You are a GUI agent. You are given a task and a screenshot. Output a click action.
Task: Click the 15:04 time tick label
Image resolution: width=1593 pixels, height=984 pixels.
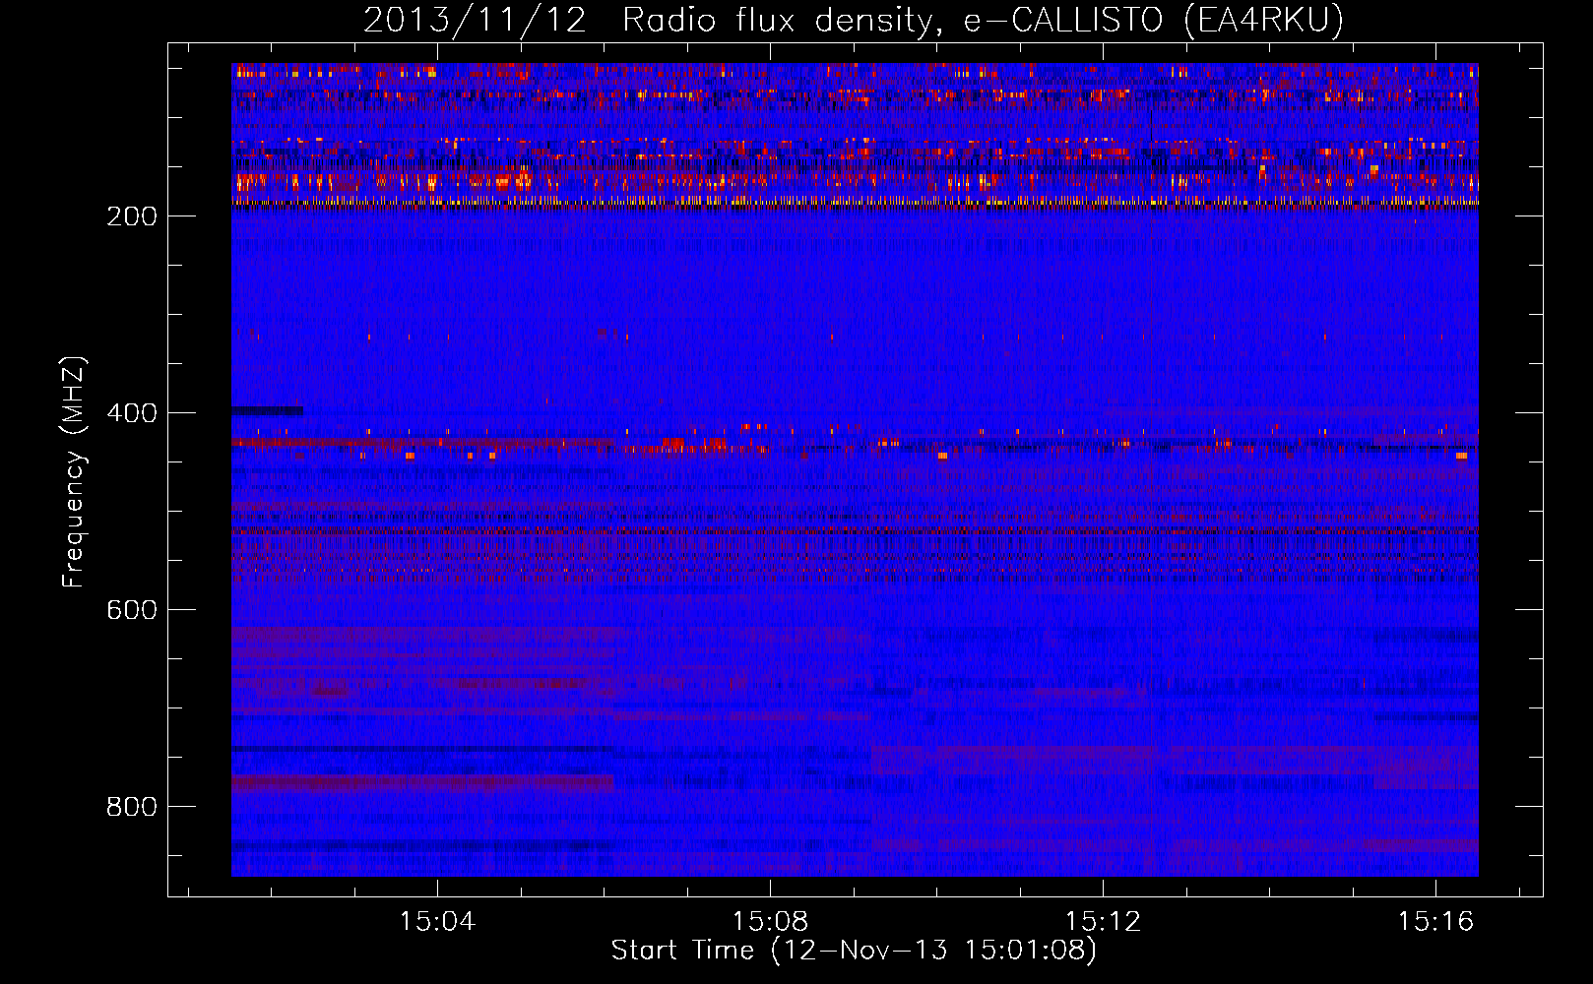pos(437,921)
